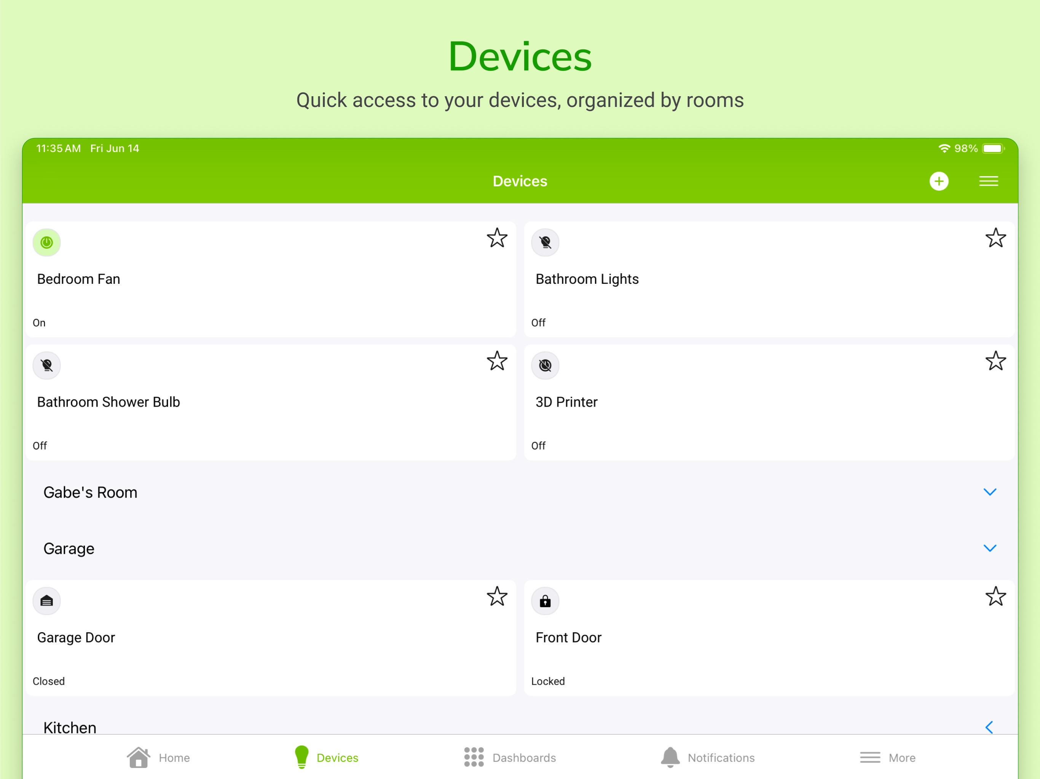Click the battery indicator icon
This screenshot has width=1040, height=779.
[994, 148]
